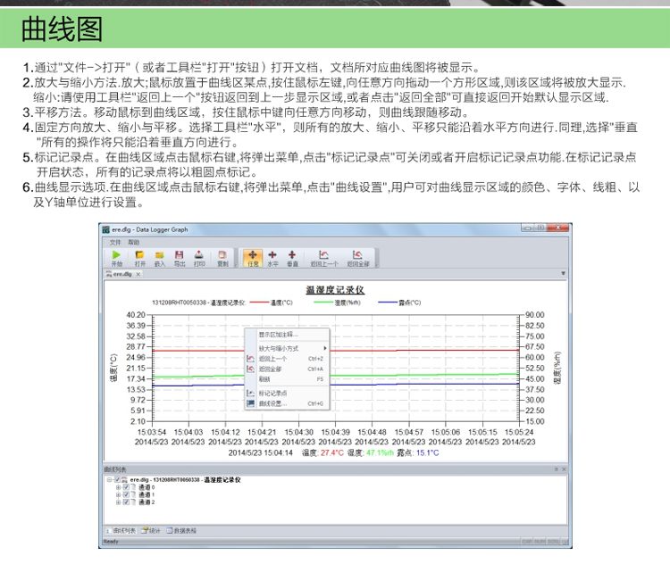Click the 返回上一个 toolbar icon
The image size is (670, 564).
[323, 255]
